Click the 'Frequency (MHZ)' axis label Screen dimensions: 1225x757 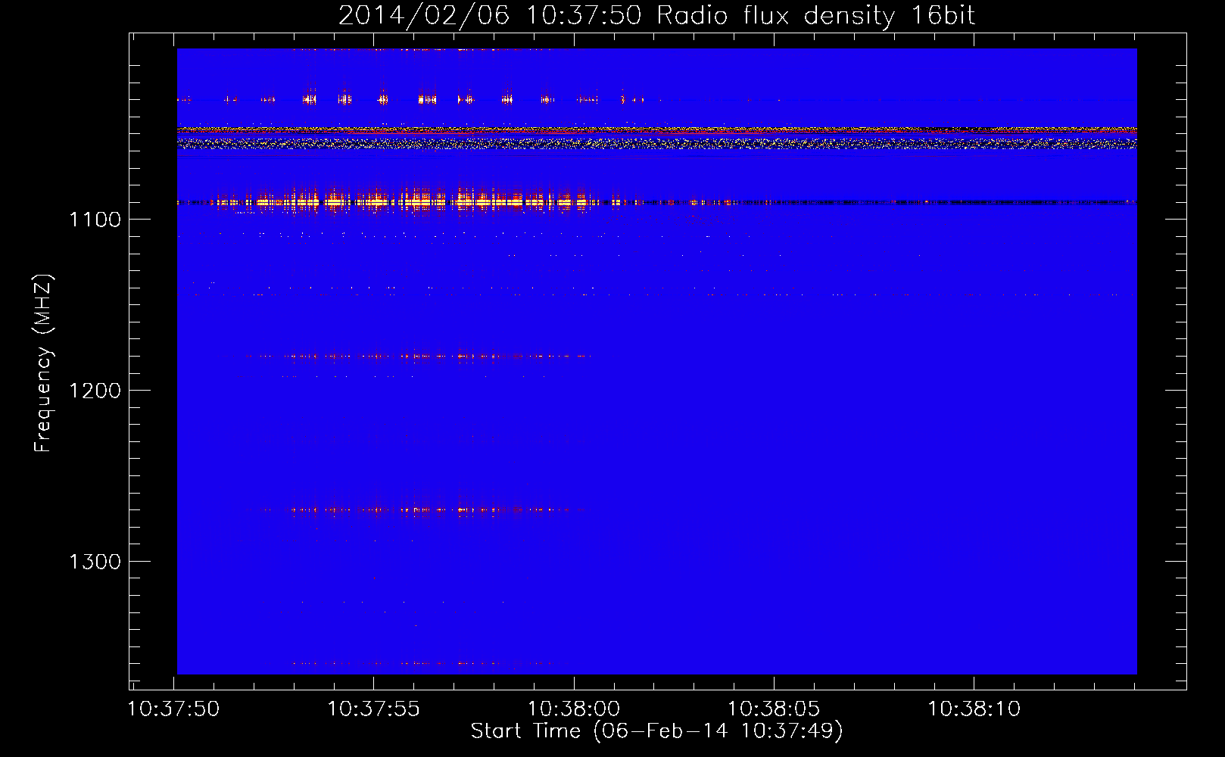click(43, 363)
